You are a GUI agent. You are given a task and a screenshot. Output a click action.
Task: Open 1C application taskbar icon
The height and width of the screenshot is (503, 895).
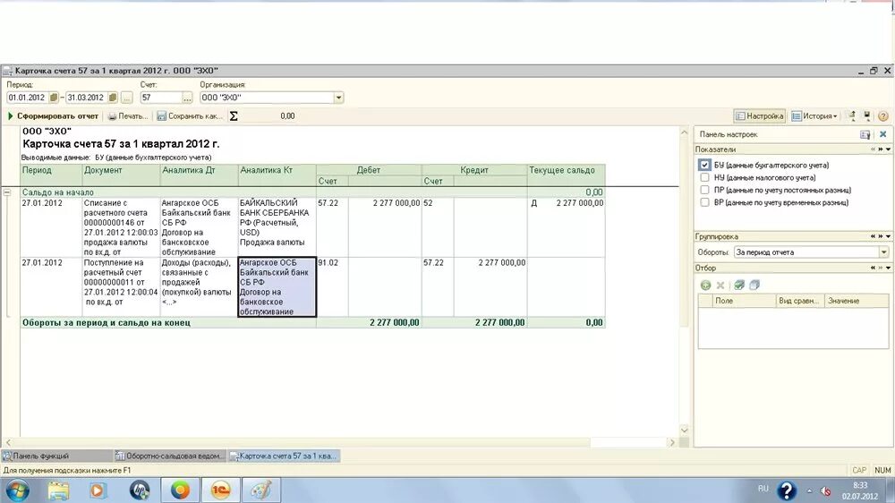220,490
